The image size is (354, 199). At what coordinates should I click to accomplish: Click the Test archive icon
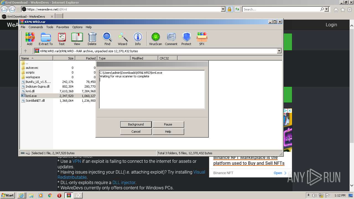62,39
